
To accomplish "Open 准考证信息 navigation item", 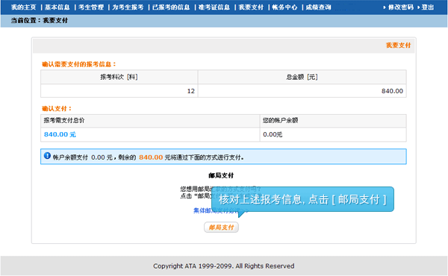I will [214, 7].
